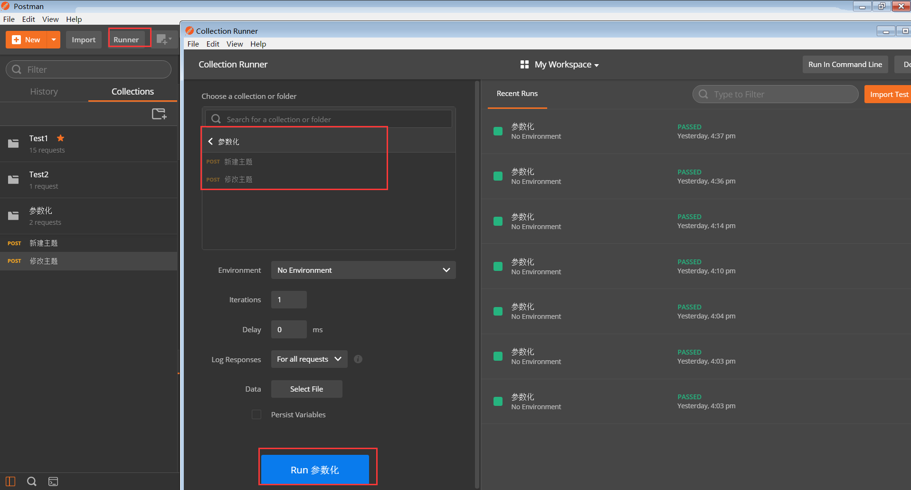Open the 4:10 pm recent run

coord(696,266)
